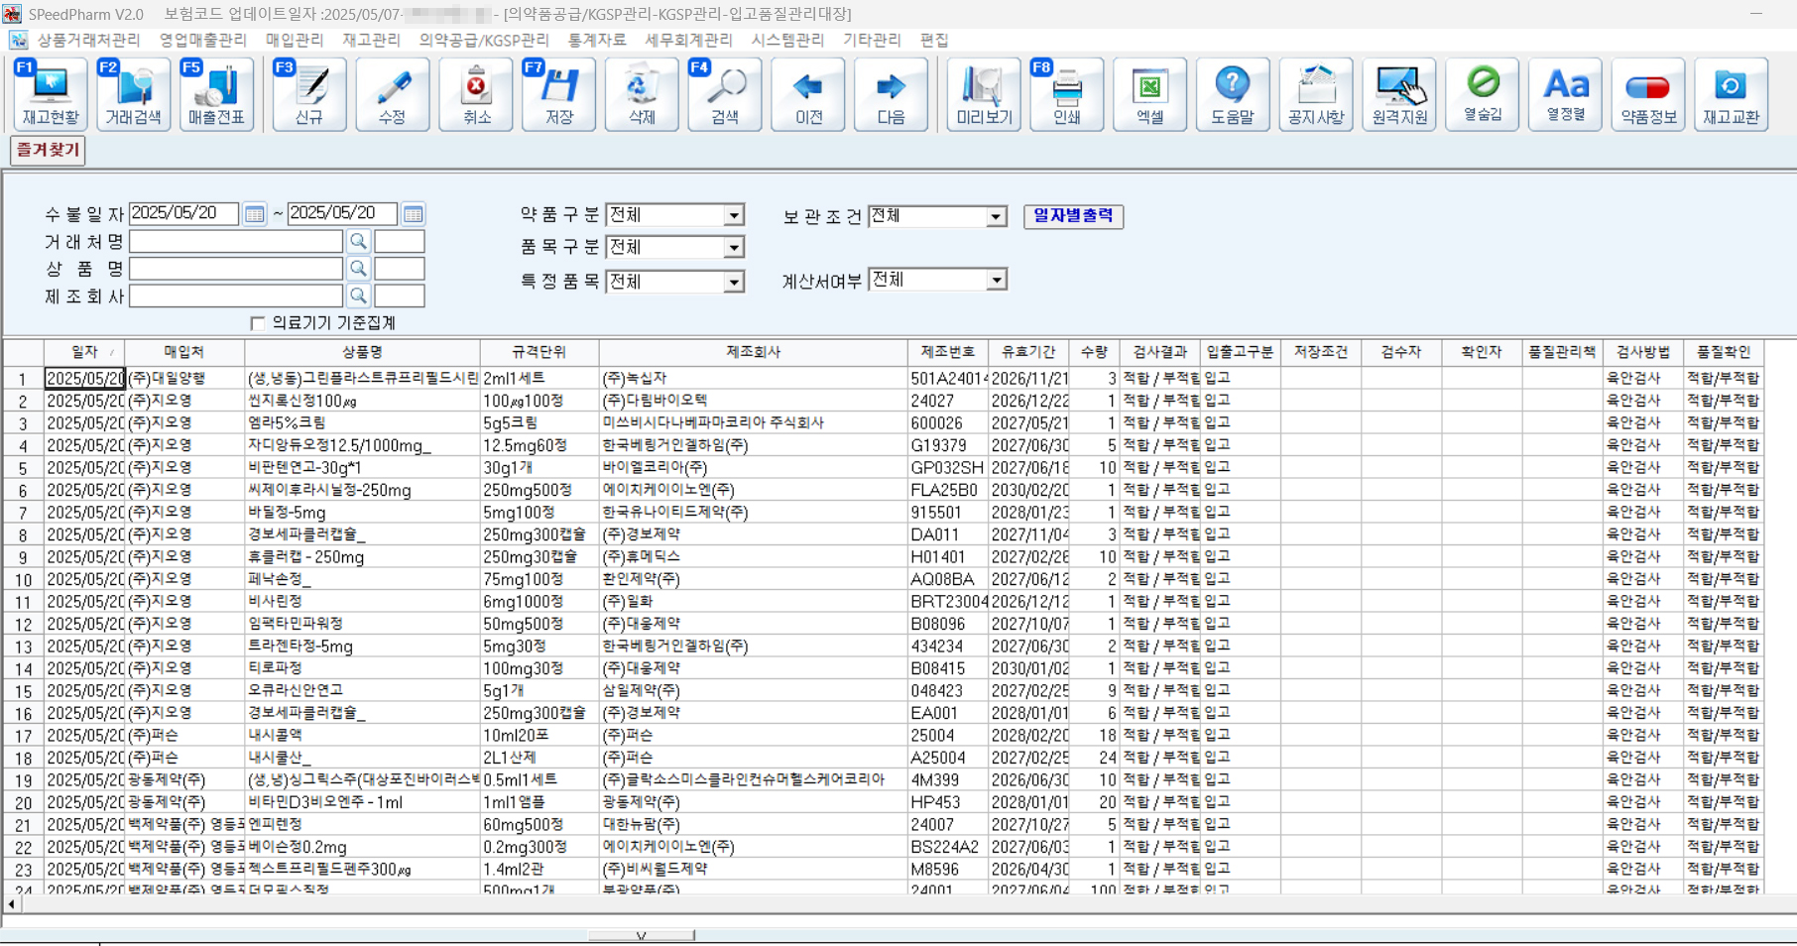The height and width of the screenshot is (946, 1797).
Task: Click the 상품명 text input field
Action: [x=236, y=269]
